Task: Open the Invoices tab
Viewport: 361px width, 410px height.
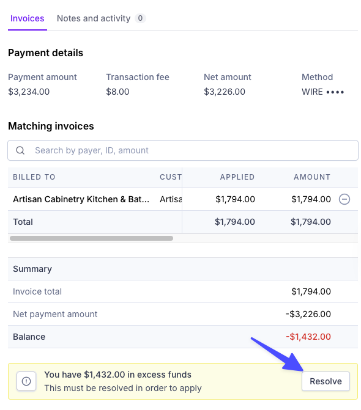Action: [x=27, y=18]
